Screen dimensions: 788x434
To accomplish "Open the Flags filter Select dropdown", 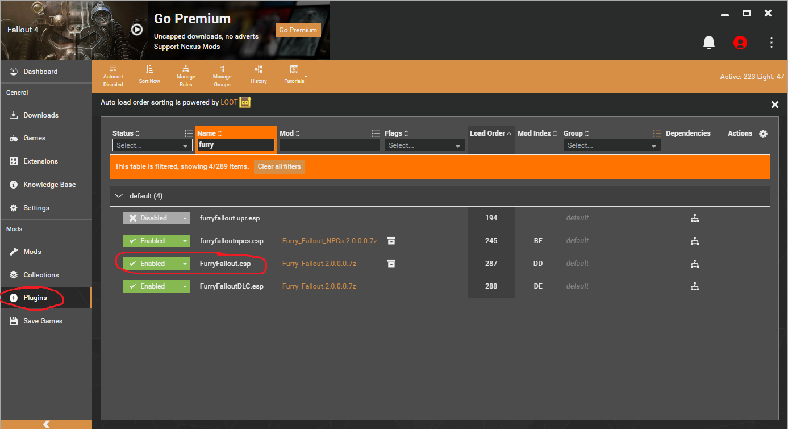I will click(424, 145).
